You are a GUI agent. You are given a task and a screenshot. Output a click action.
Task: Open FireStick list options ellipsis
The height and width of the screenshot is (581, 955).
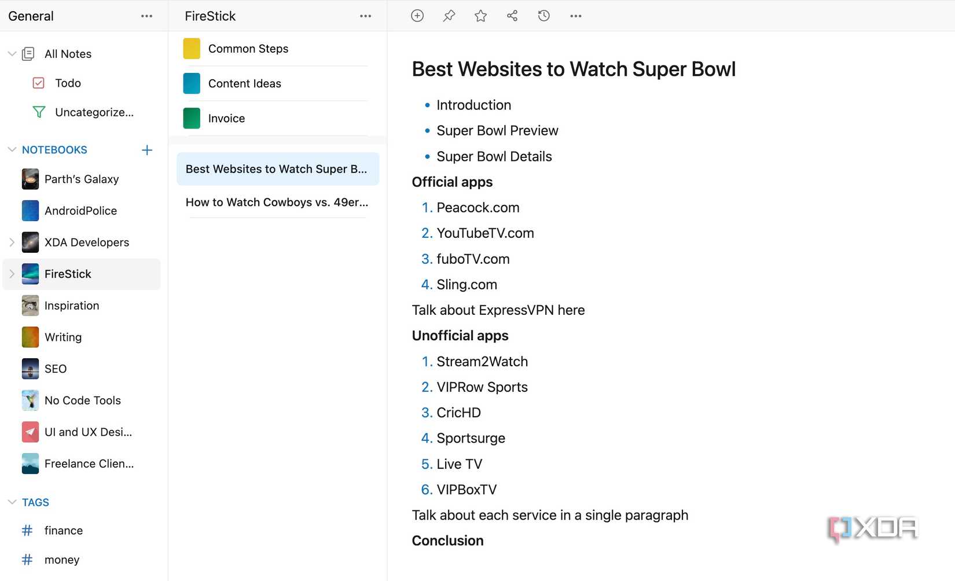365,16
